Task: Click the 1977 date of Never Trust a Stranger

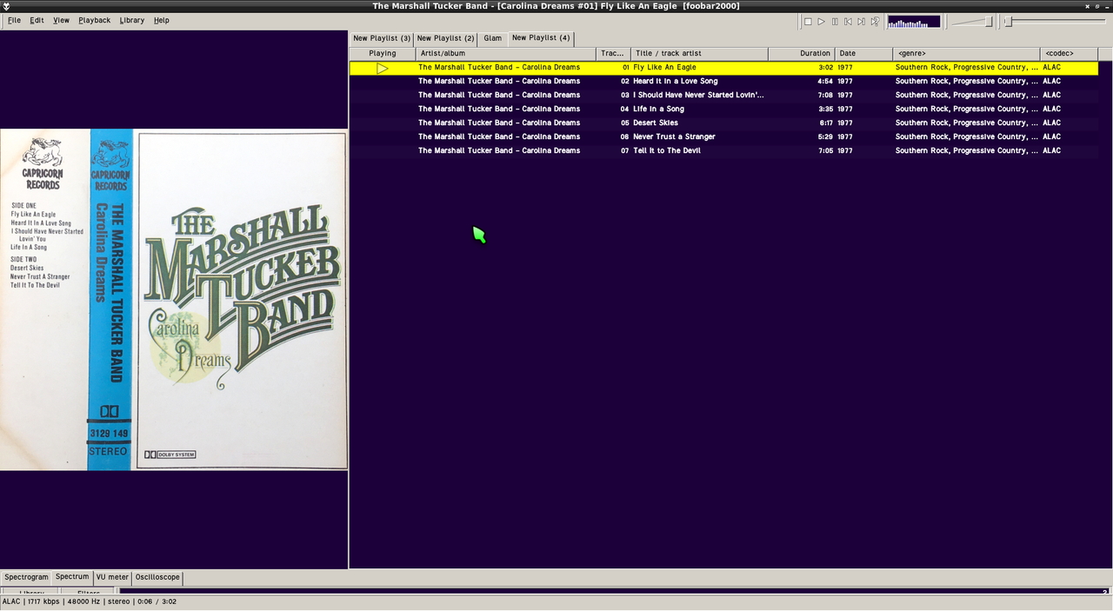Action: (845, 137)
